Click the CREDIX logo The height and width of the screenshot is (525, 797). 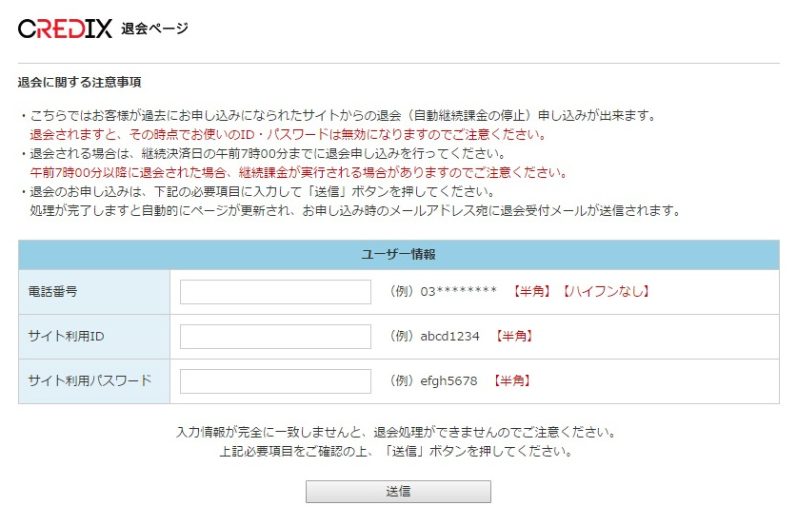coord(64,29)
